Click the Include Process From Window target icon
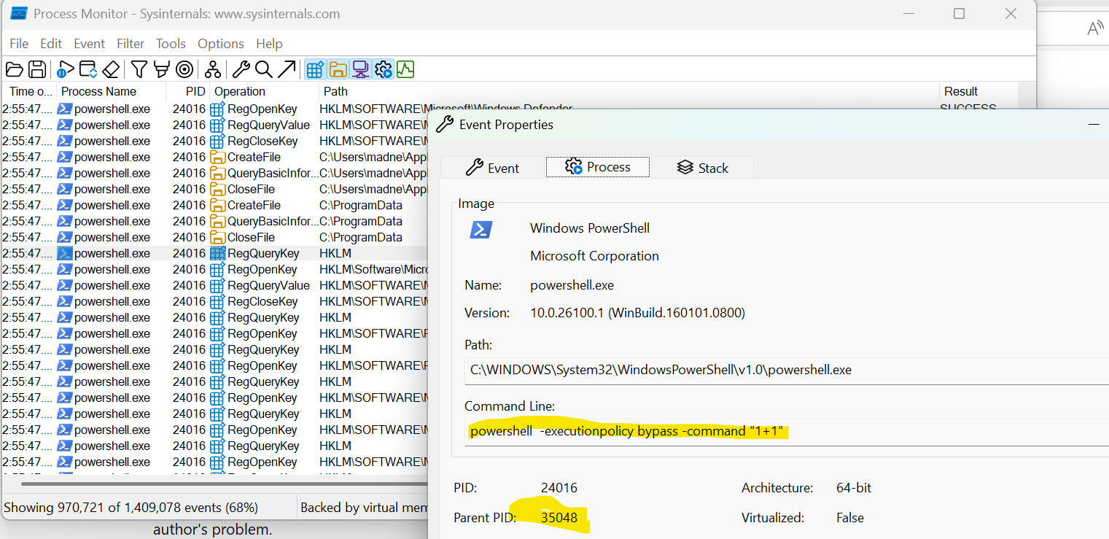Image resolution: width=1109 pixels, height=539 pixels. (184, 69)
